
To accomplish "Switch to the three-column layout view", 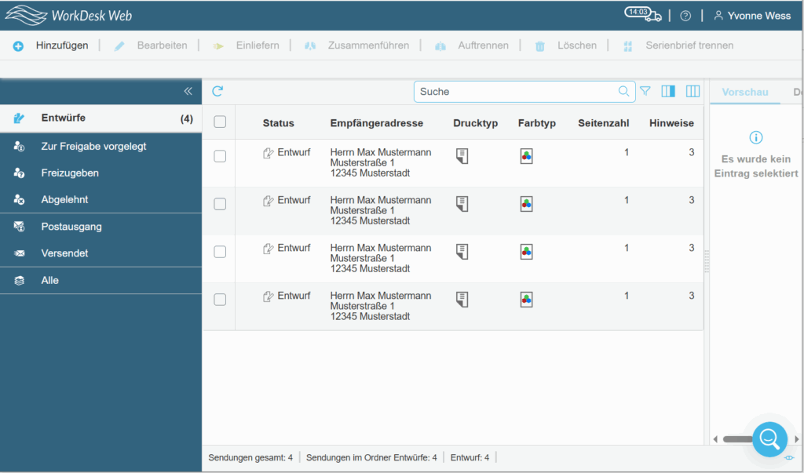I will 693,91.
